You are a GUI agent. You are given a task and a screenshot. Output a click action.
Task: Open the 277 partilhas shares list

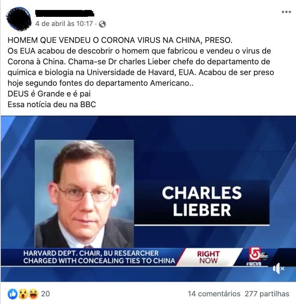point(267,294)
